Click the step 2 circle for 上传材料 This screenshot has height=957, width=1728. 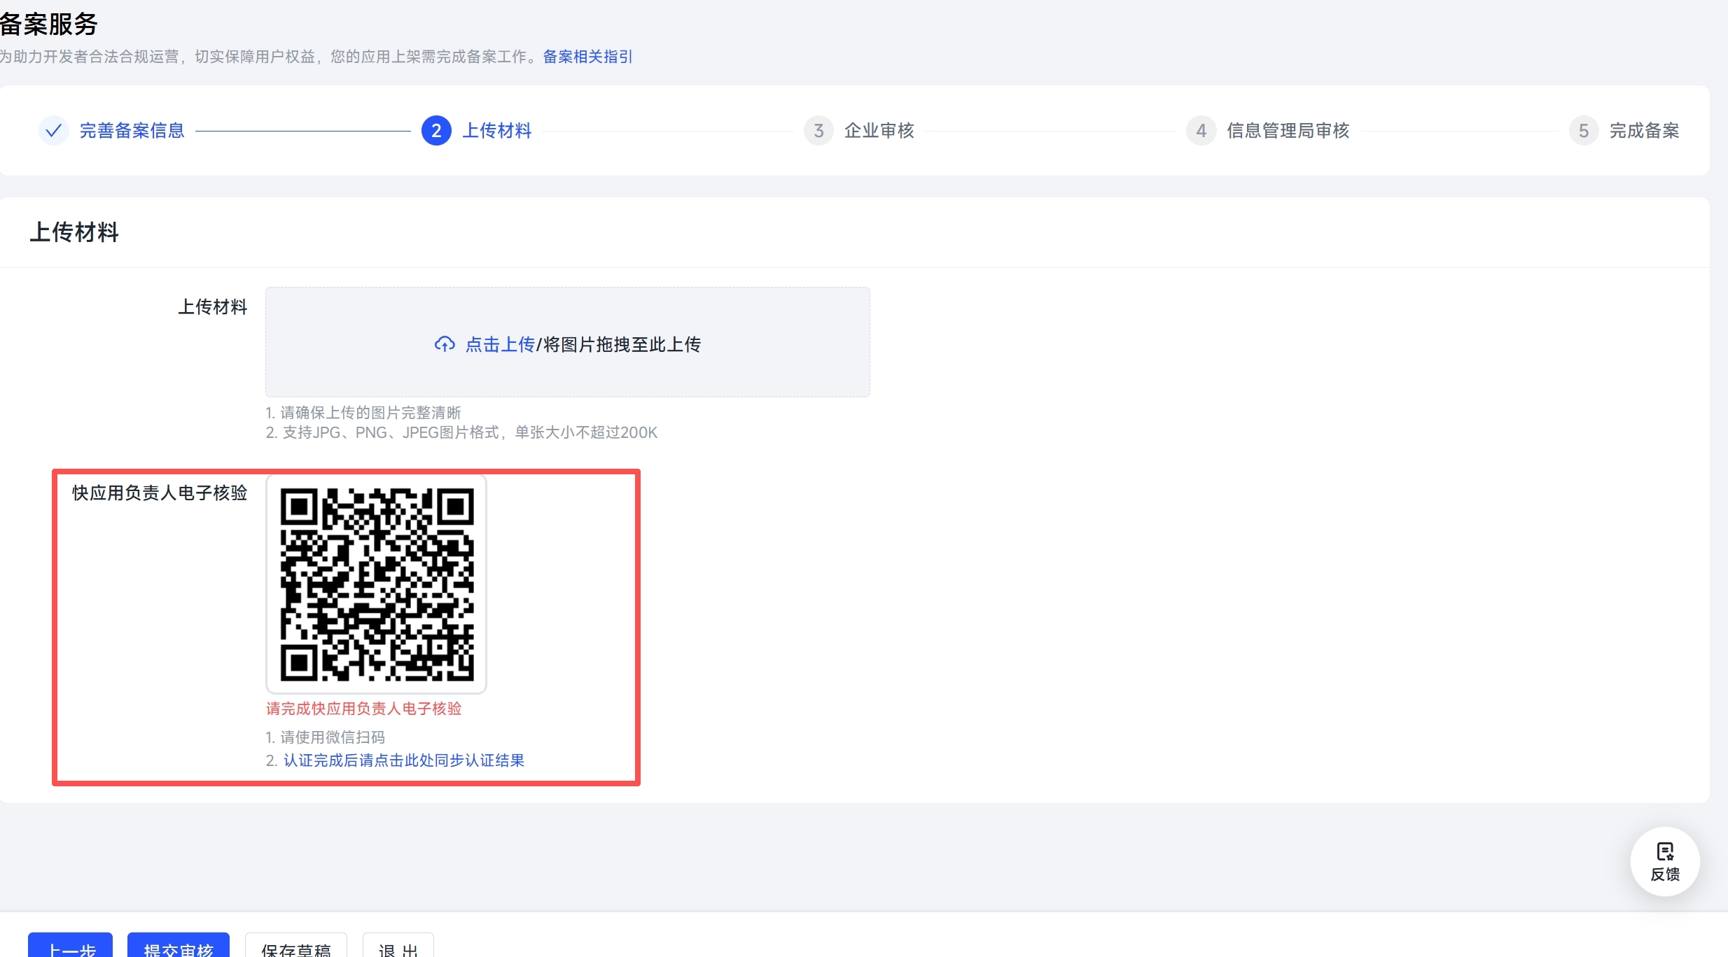(436, 131)
